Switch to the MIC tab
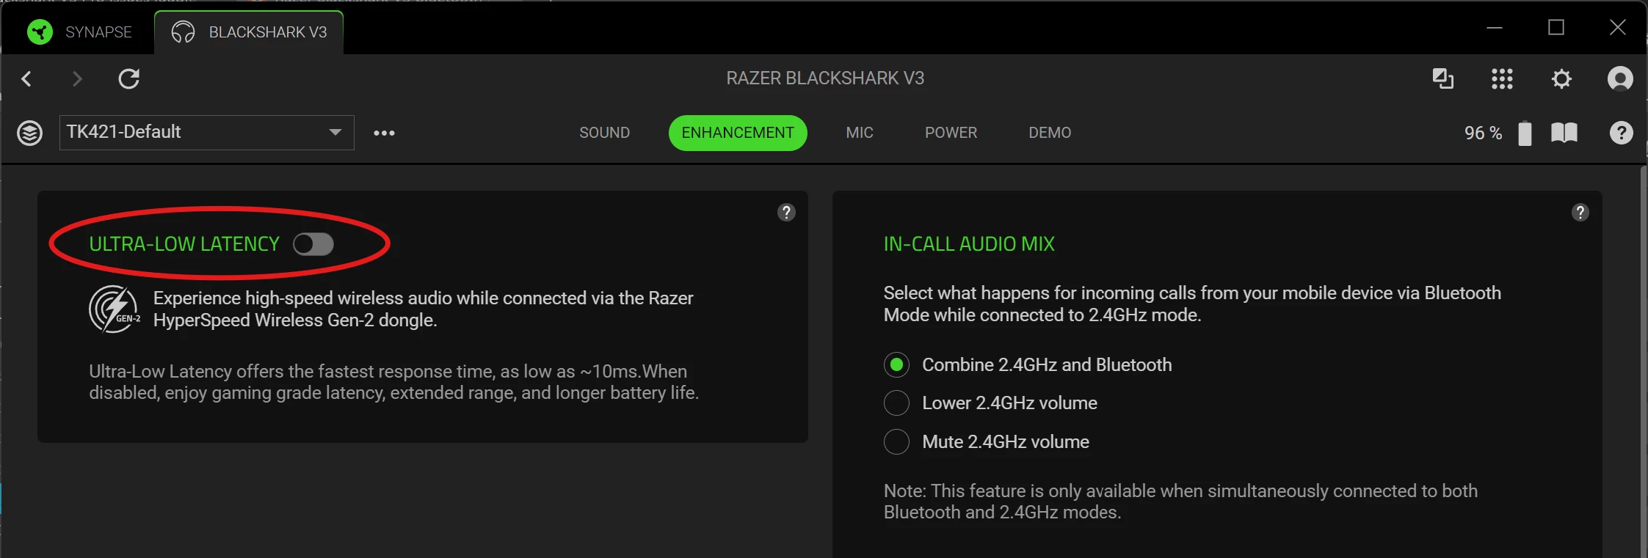 pos(860,133)
